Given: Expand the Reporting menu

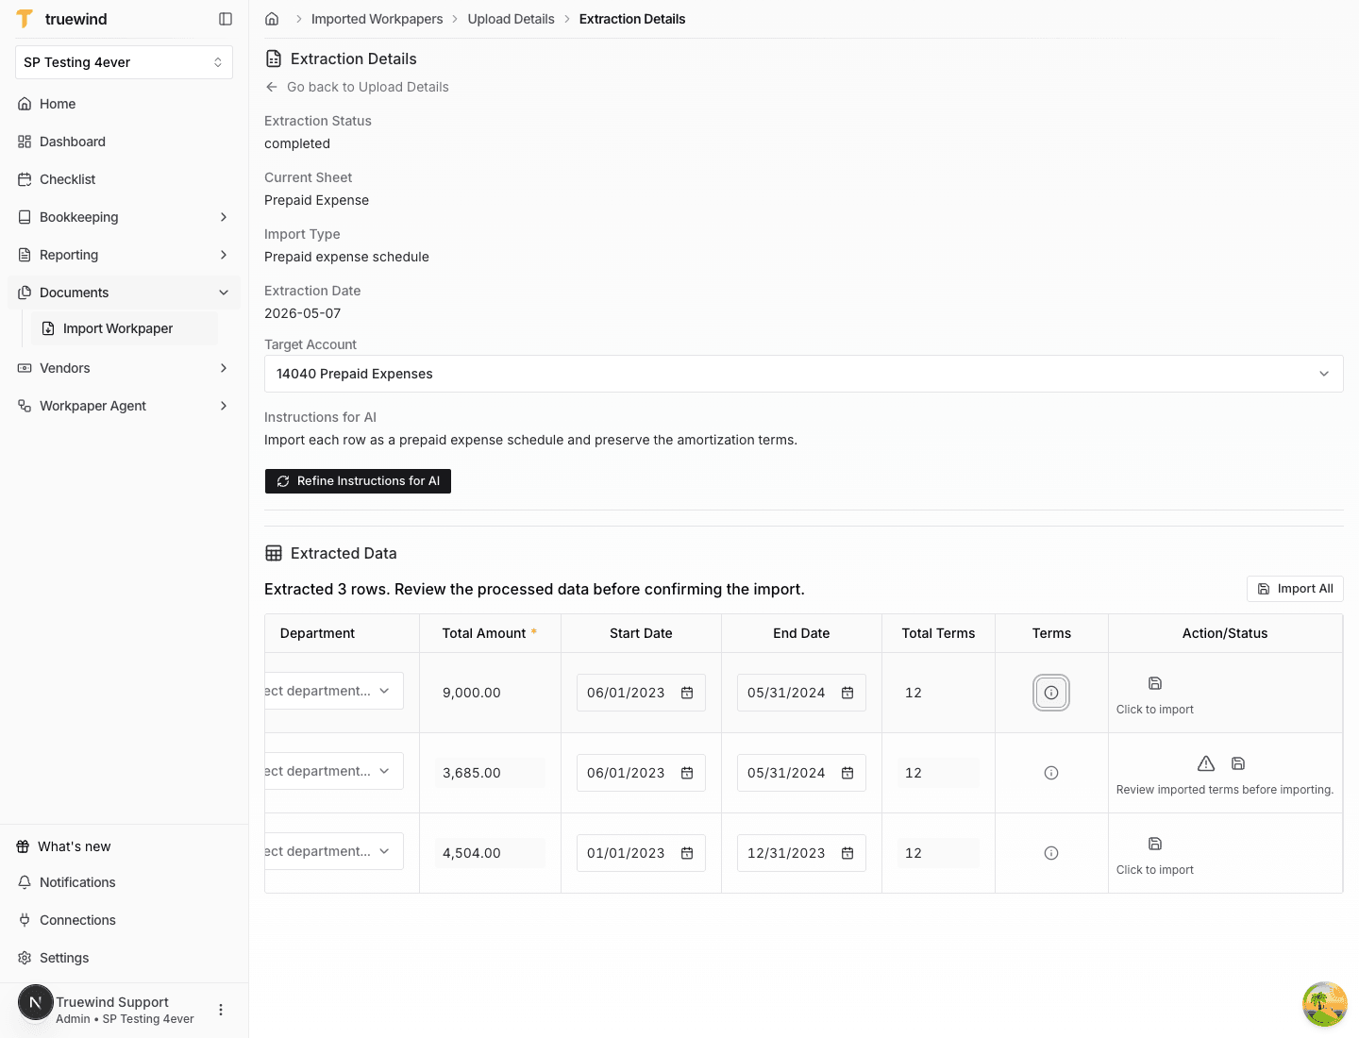Looking at the screenshot, I should [x=124, y=255].
